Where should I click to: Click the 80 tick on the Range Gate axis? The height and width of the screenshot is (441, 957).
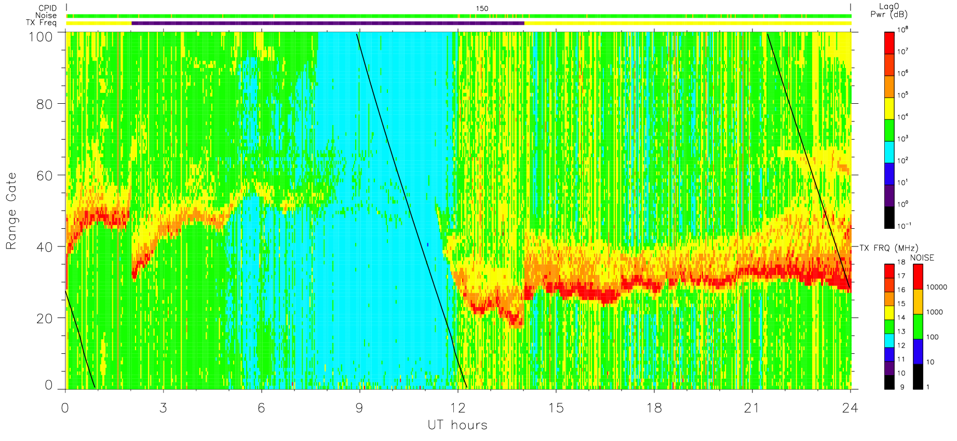(x=45, y=104)
